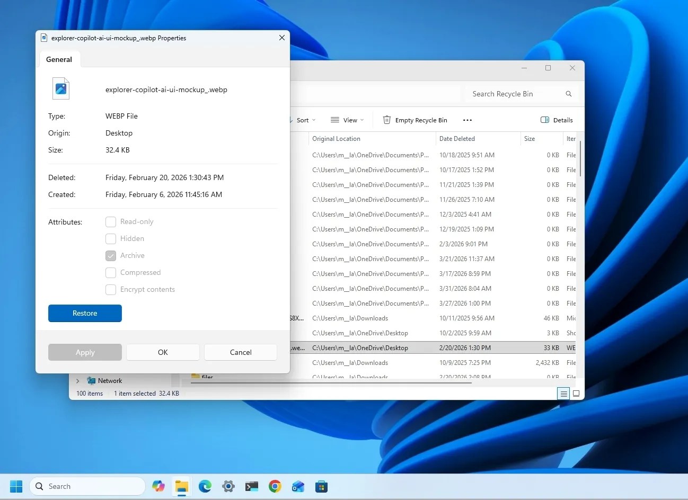This screenshot has height=500, width=688.
Task: Expand the Network tree item
Action: tap(78, 381)
